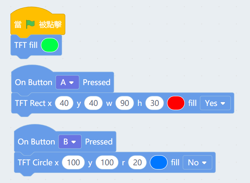Select the On Button A hat block text
This screenshot has height=183, width=250.
(33, 82)
